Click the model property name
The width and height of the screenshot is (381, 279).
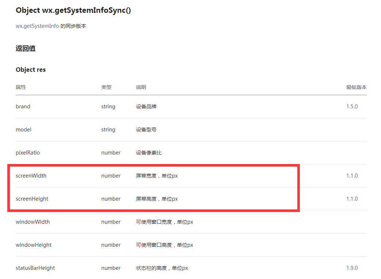click(x=23, y=129)
